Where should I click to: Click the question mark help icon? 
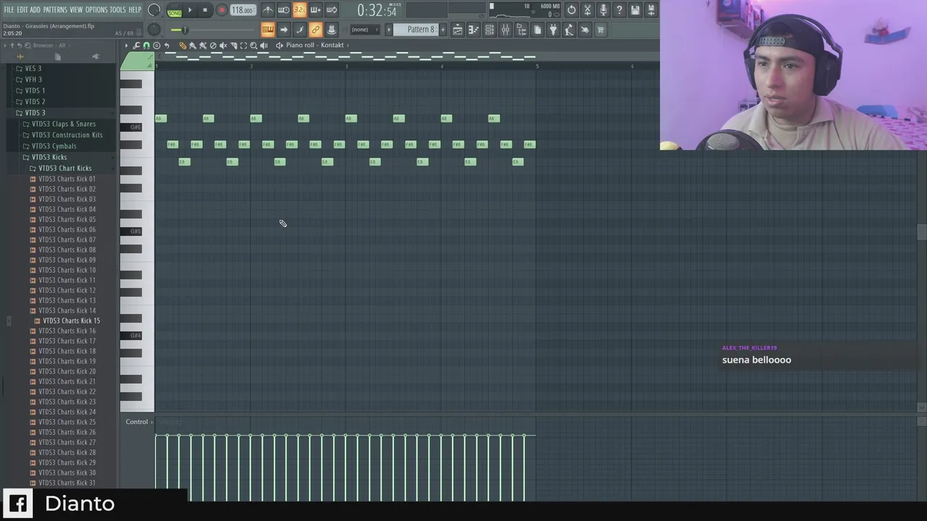619,10
